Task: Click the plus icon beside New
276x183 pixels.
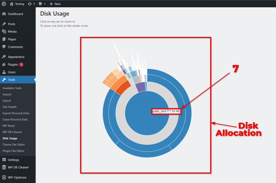Action: (x=51, y=4)
